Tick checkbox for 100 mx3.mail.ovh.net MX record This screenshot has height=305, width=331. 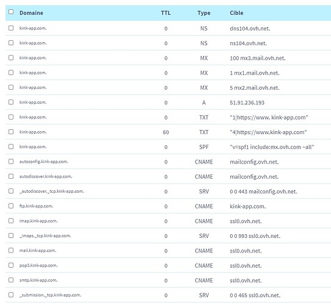point(11,57)
